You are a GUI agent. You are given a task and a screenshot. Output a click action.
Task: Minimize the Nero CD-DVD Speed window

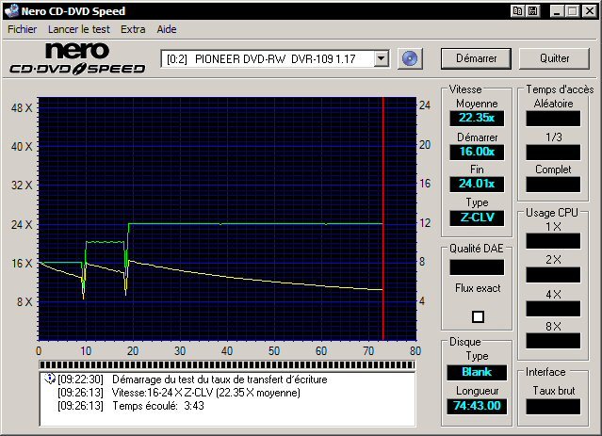[557, 10]
